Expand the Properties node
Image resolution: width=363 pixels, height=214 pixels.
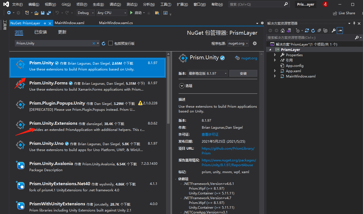pyautogui.click(x=275, y=55)
